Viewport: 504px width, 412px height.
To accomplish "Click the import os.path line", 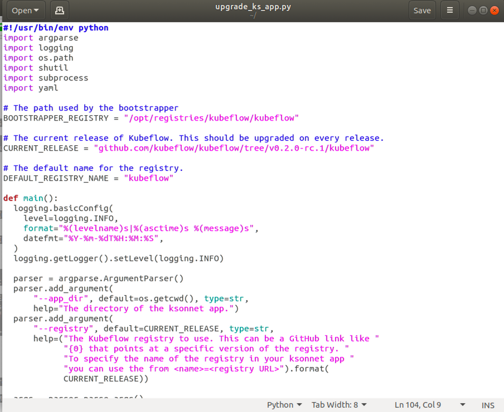I will (x=38, y=58).
